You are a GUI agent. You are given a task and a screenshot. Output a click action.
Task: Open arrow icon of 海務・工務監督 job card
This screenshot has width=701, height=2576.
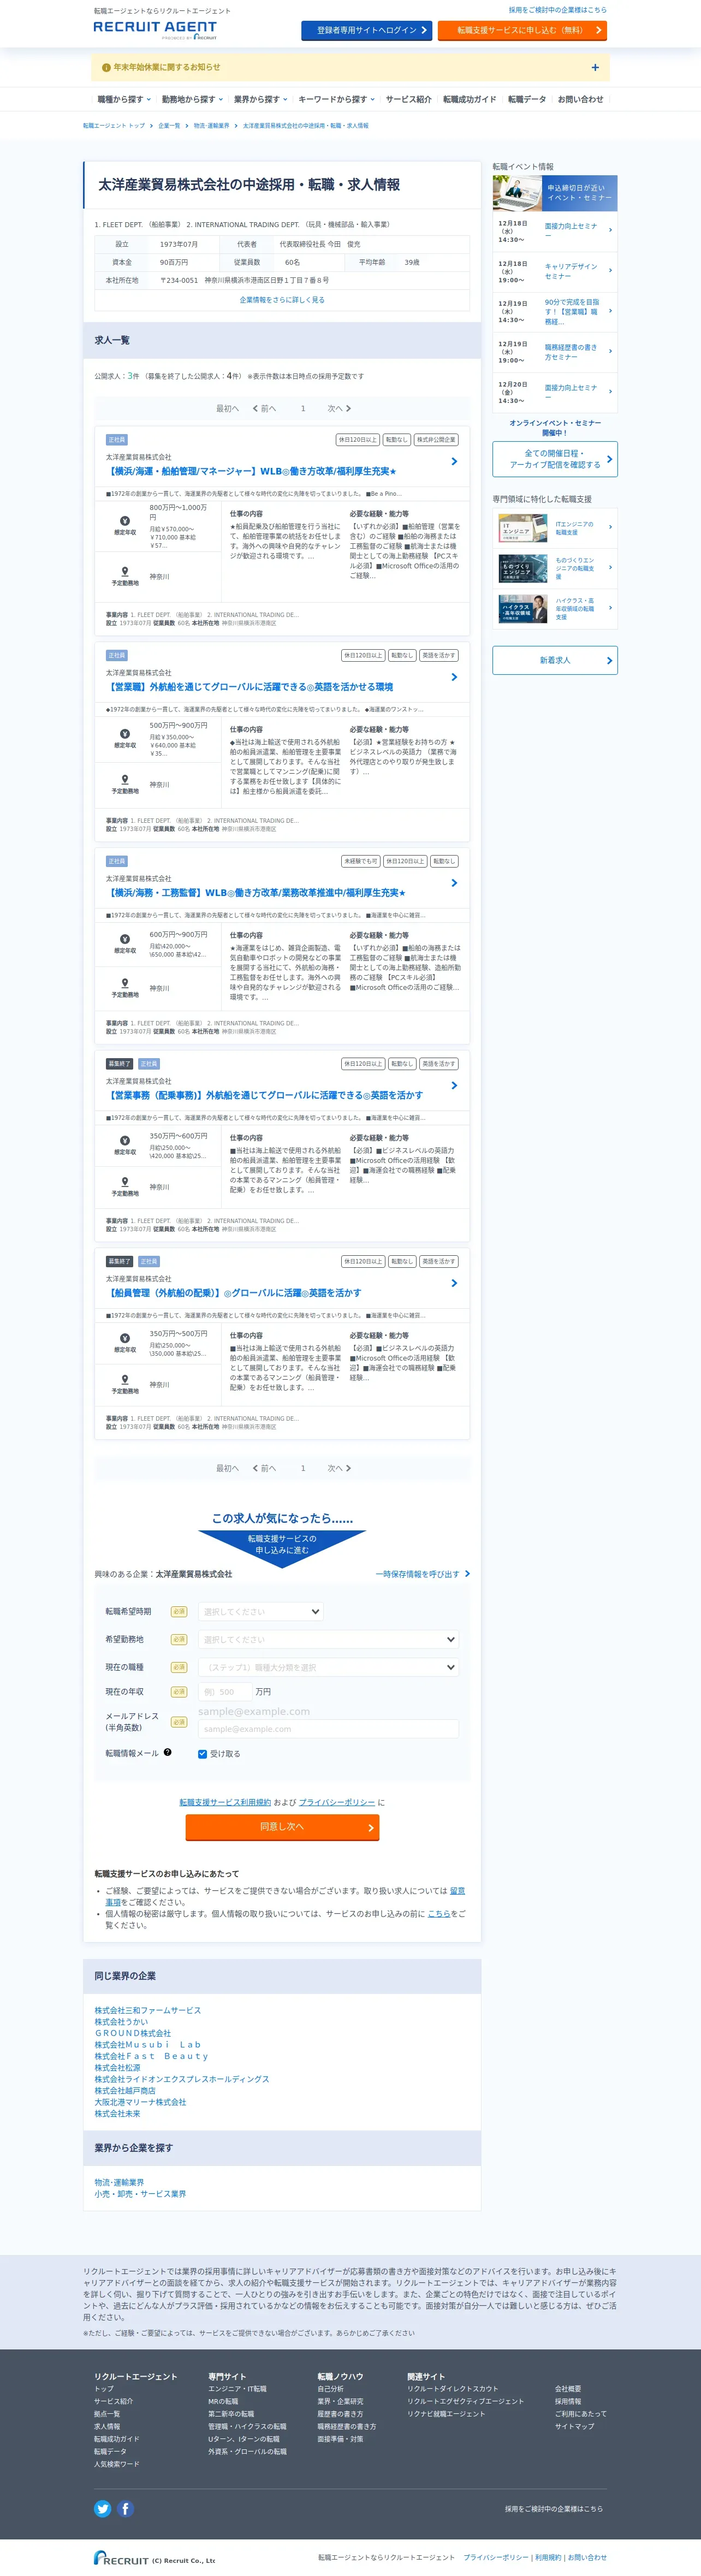tap(454, 883)
